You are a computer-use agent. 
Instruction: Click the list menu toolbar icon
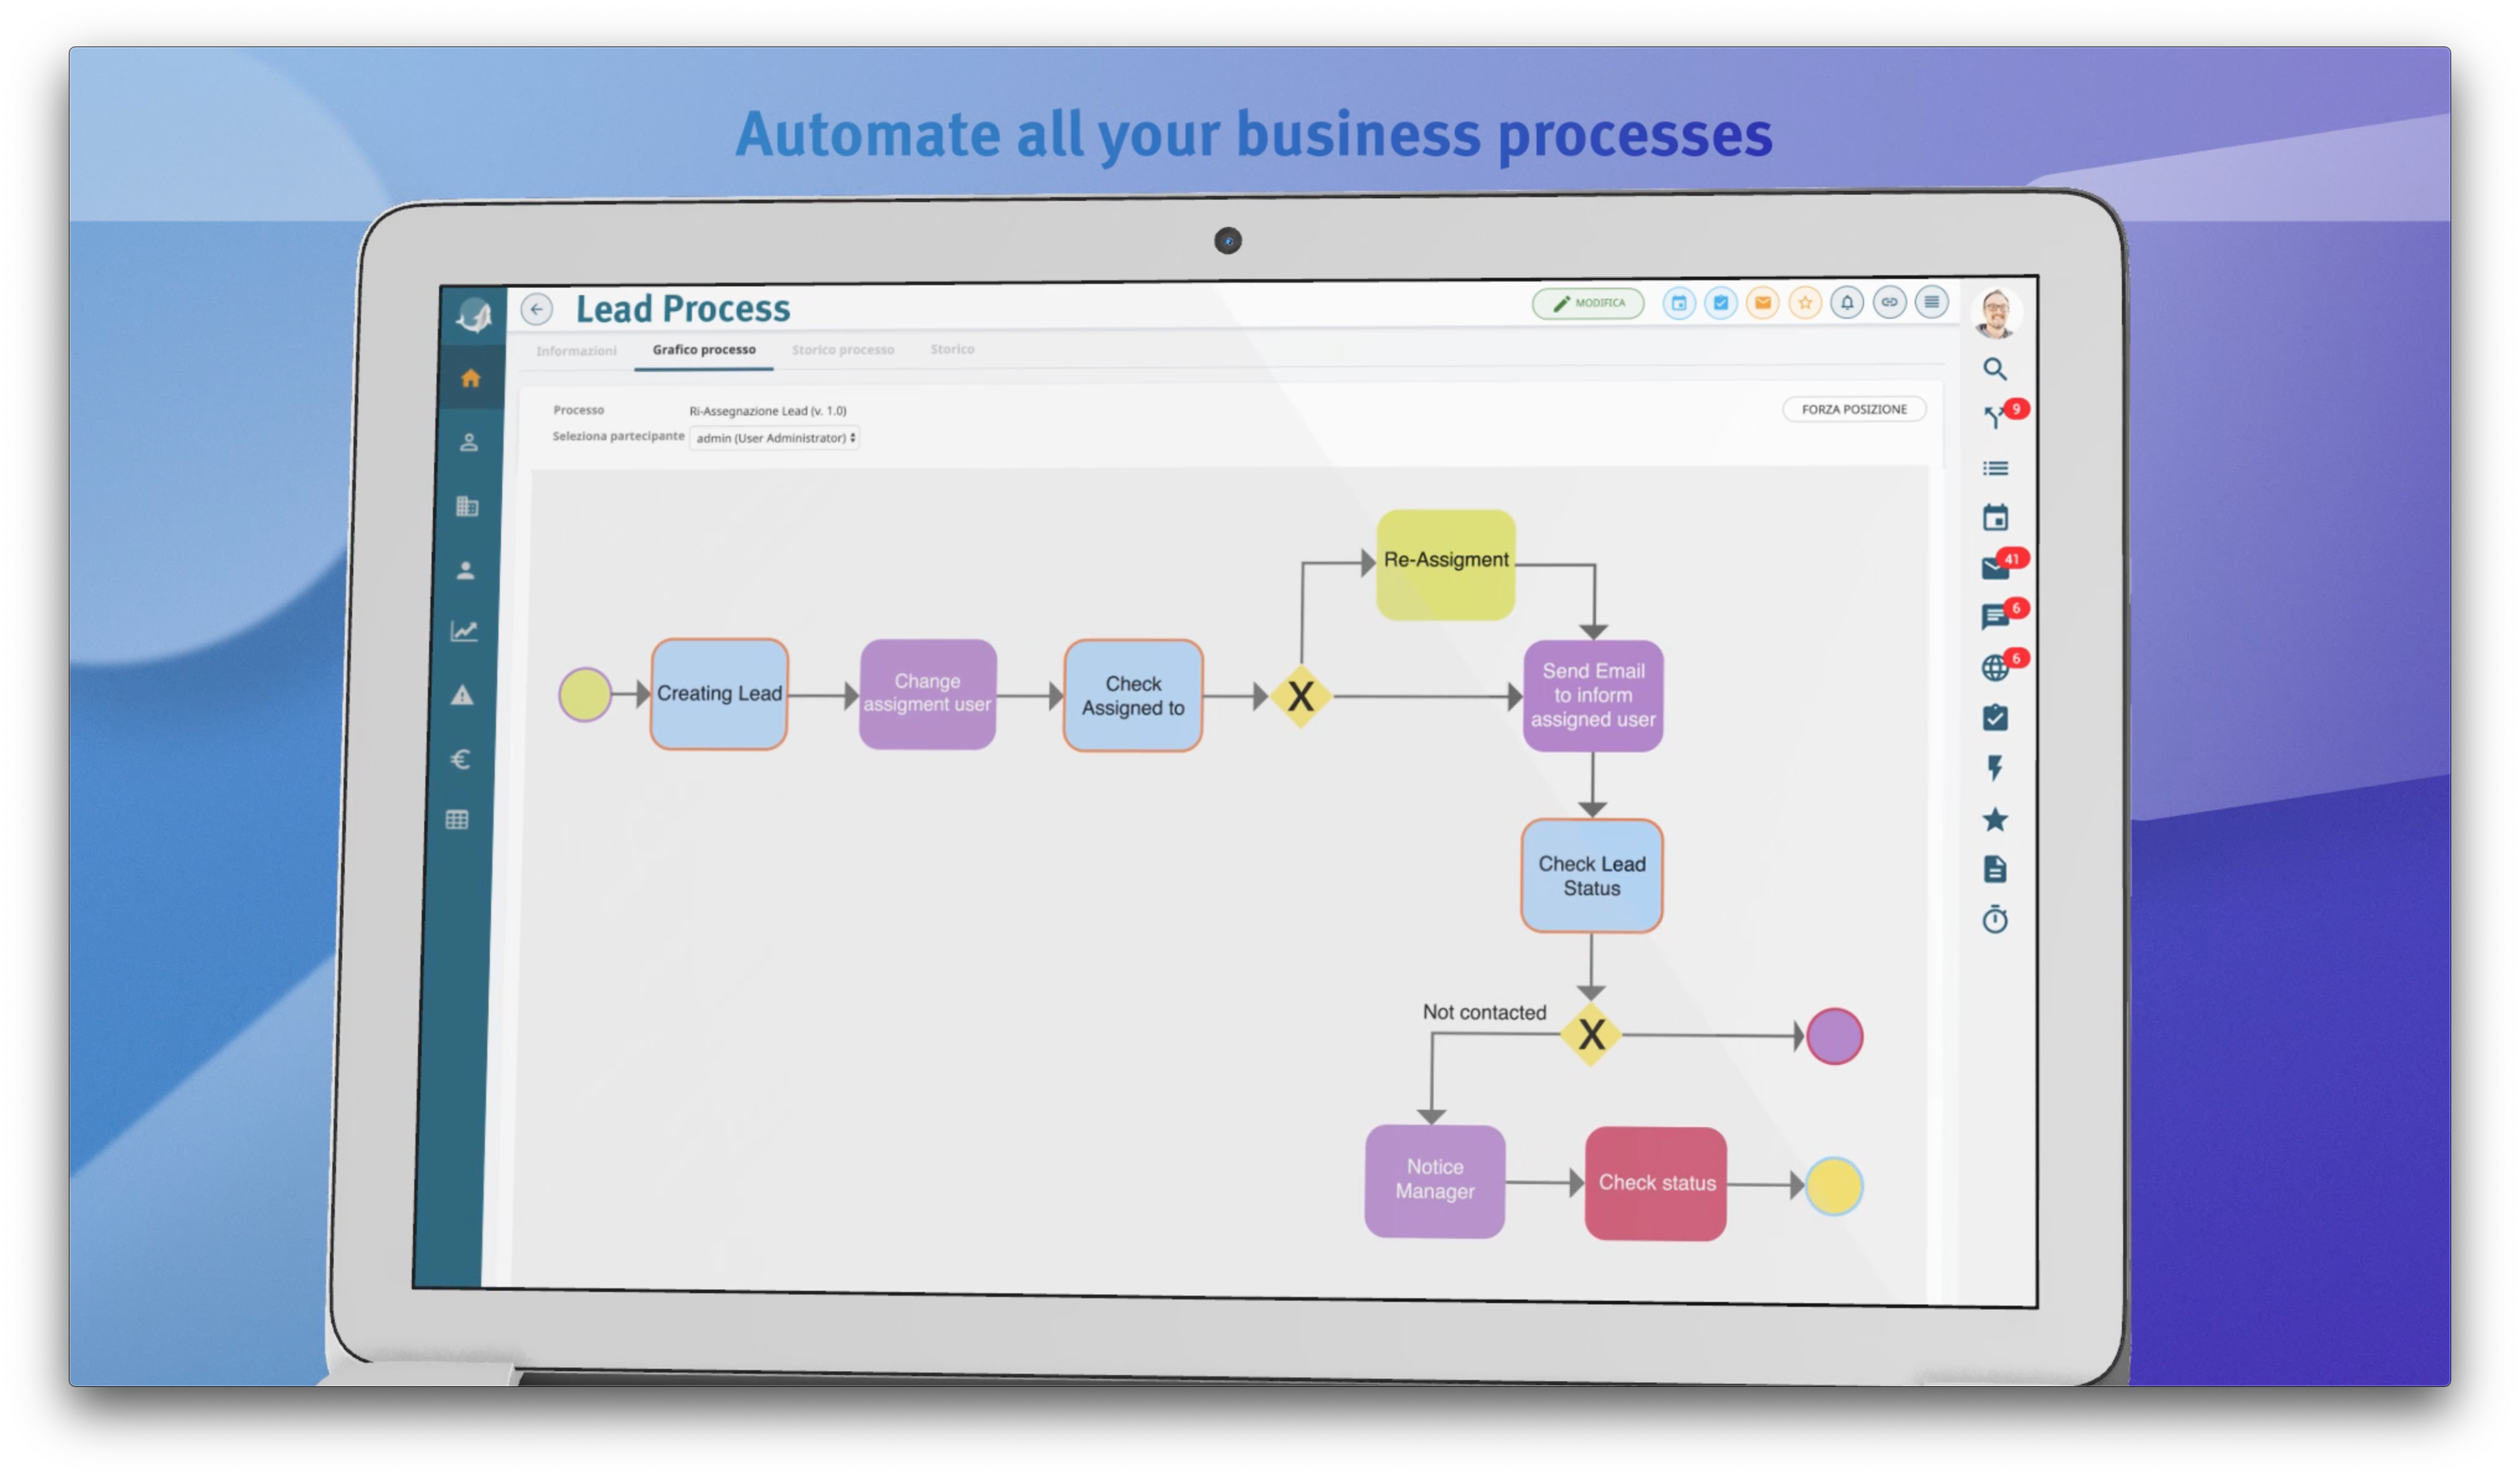1932,302
